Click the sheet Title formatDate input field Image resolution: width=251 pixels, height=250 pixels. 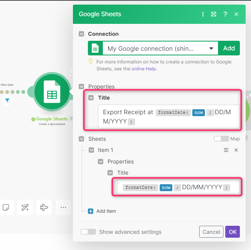point(178,188)
